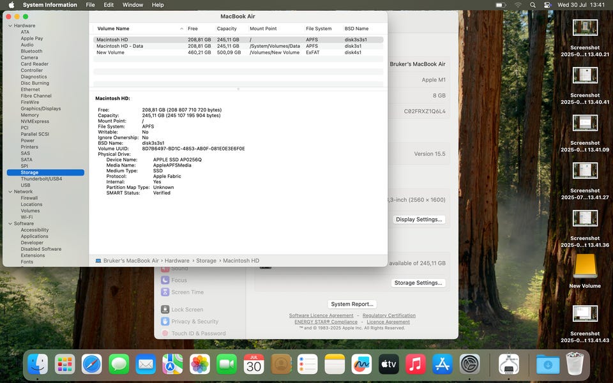613x383 pixels.
Task: Open the Window menu
Action: pyautogui.click(x=133, y=5)
